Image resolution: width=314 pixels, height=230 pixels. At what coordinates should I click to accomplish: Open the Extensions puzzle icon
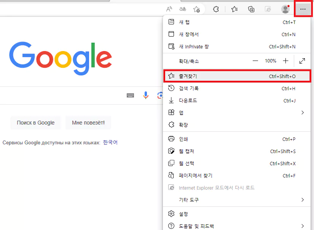coord(216,9)
